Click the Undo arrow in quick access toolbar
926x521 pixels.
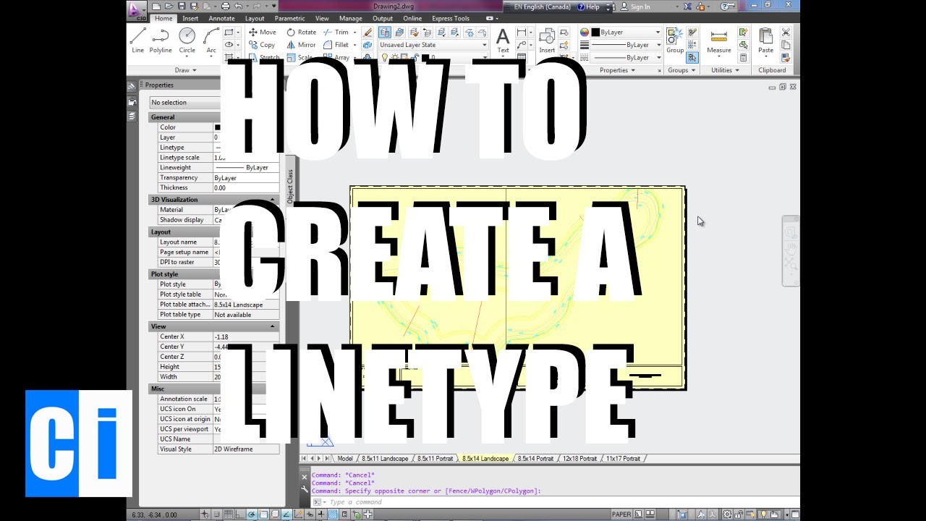(238, 7)
